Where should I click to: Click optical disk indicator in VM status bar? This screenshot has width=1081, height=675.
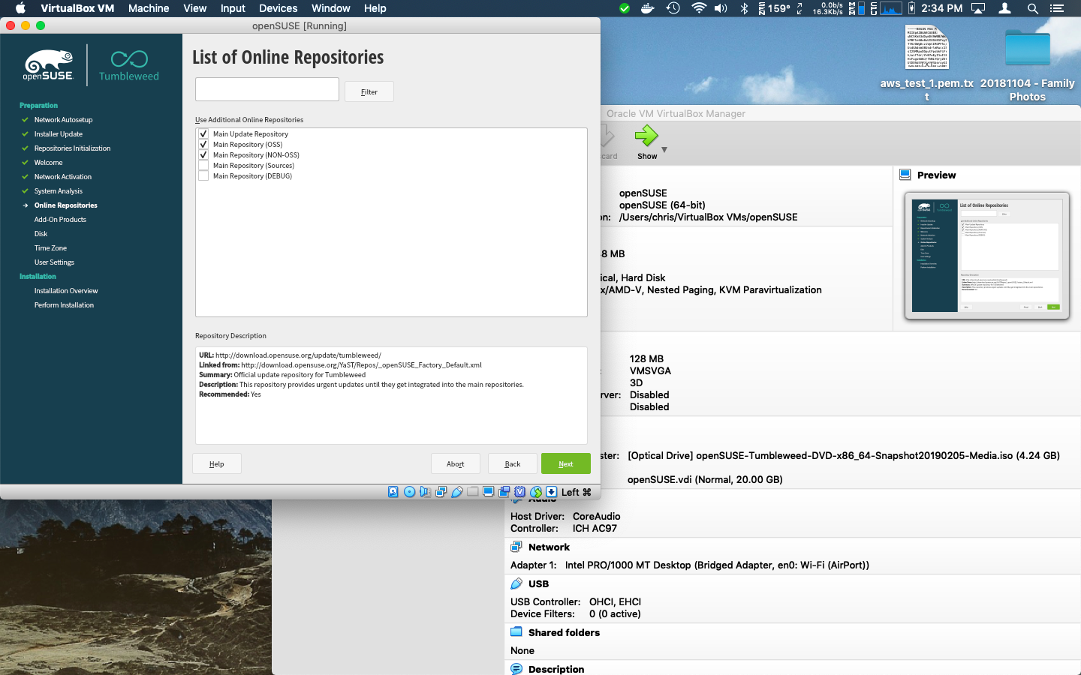(x=409, y=492)
